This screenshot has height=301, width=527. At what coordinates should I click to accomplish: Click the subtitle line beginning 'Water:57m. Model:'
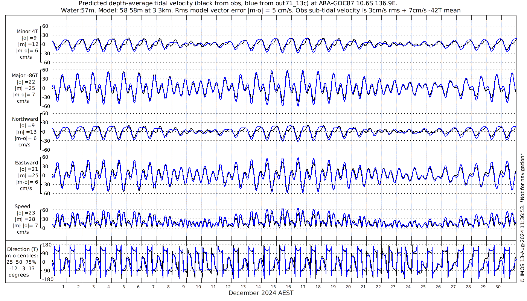click(x=260, y=10)
